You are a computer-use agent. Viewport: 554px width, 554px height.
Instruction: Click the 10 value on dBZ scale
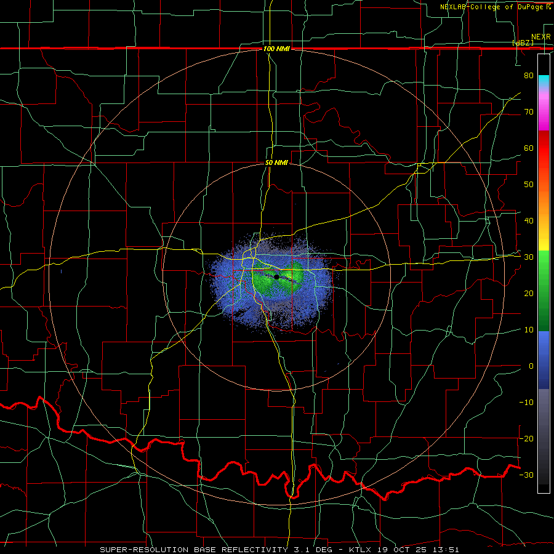529,330
